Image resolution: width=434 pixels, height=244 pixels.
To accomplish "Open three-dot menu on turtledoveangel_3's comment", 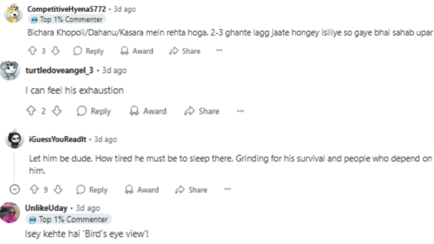I will click(x=241, y=111).
